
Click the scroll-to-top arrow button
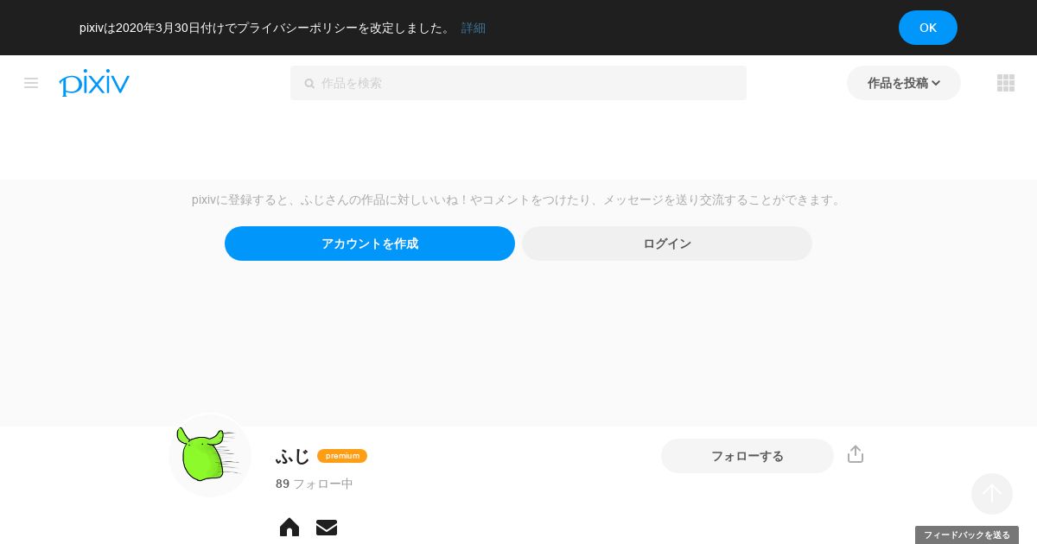point(992,494)
